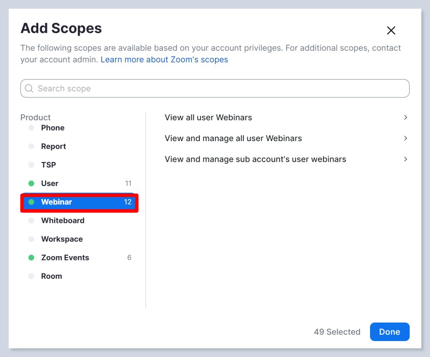Expand sub account's user webinars chevron
This screenshot has width=430, height=357.
click(405, 159)
